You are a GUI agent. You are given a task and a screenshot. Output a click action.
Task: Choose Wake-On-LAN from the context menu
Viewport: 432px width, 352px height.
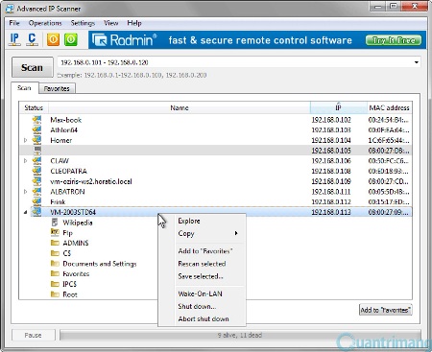(200, 293)
